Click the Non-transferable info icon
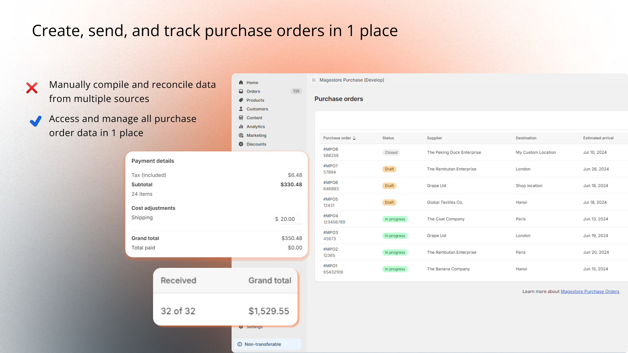 tap(240, 344)
